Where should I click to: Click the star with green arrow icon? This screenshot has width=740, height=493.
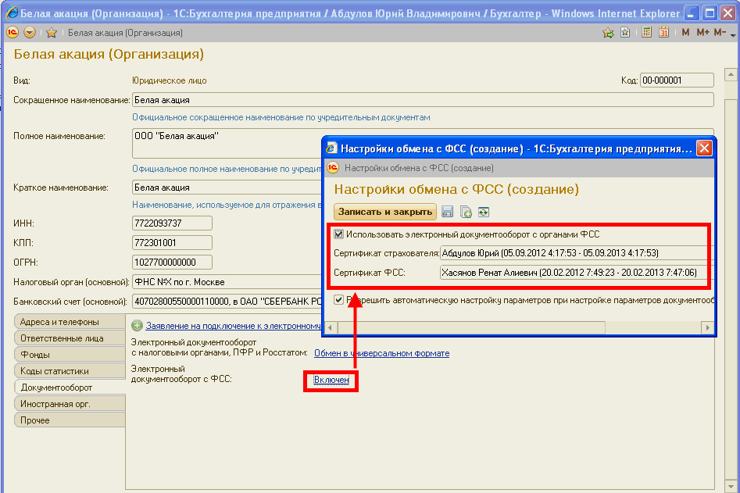[608, 33]
